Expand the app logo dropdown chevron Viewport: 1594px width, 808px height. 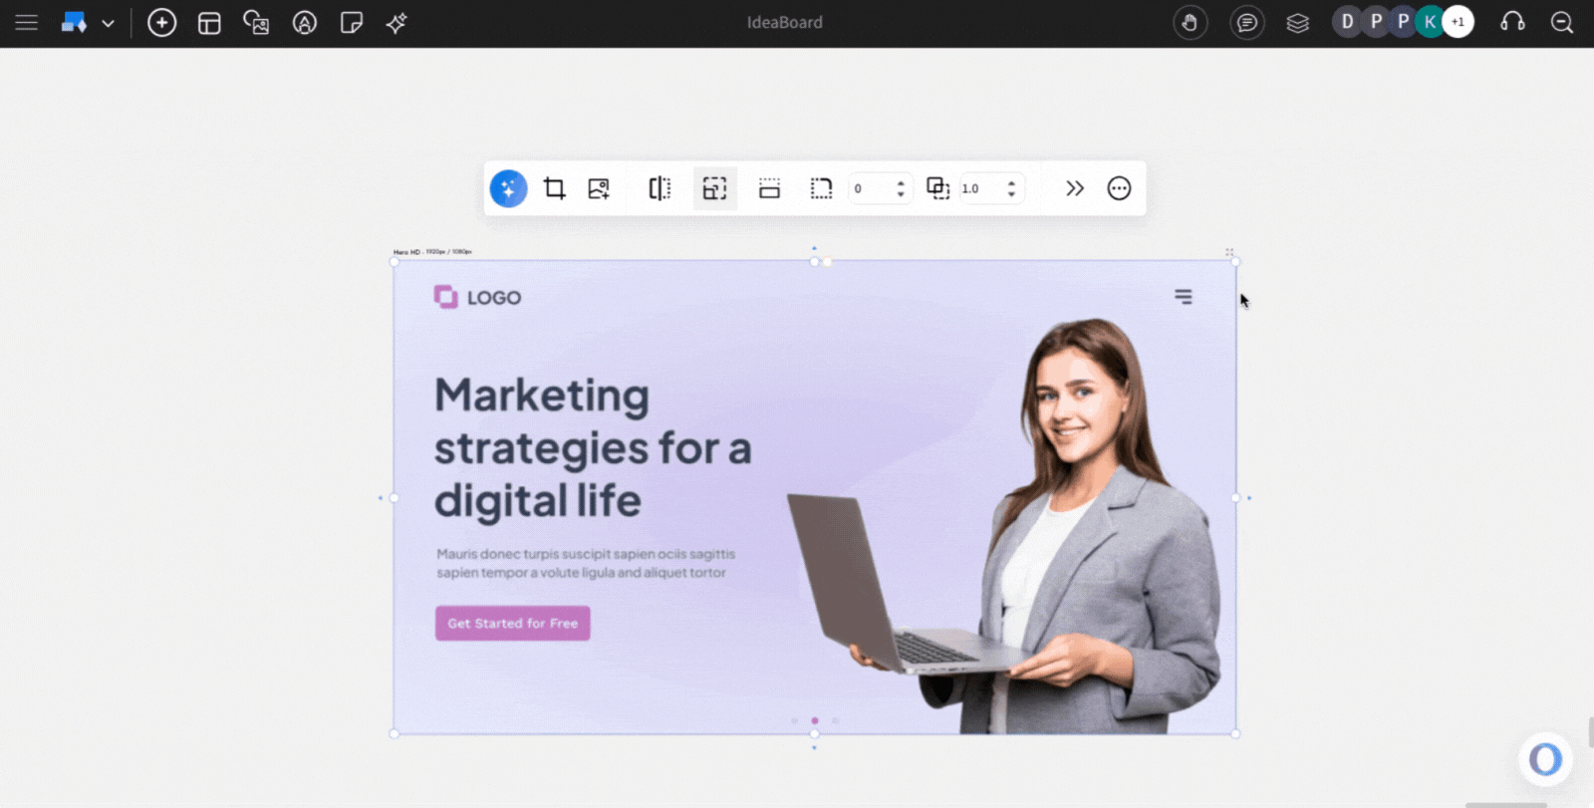[x=108, y=23]
